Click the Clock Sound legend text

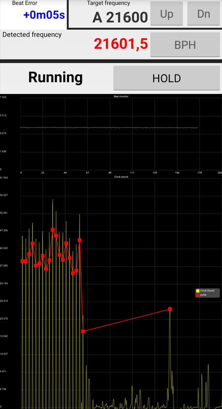[207, 290]
